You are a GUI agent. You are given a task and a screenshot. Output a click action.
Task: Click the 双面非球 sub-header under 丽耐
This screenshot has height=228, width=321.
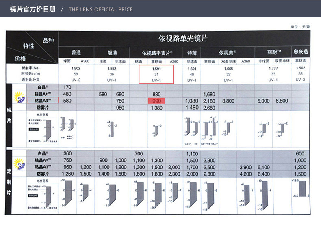tap(282, 61)
